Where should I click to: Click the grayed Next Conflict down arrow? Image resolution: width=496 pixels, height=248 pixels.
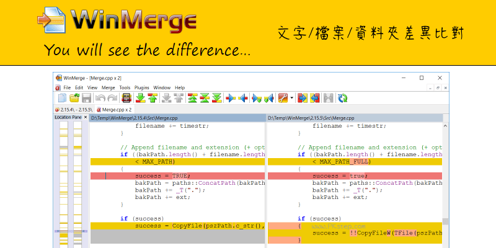tap(167, 98)
